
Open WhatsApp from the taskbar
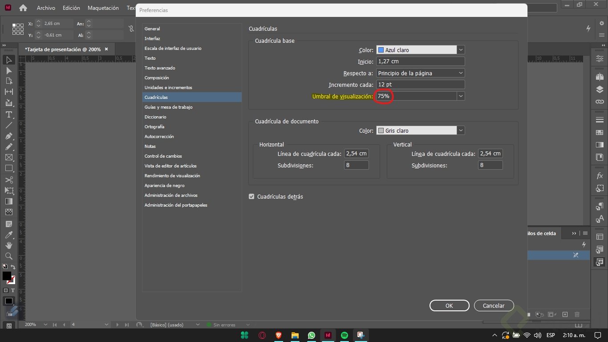(311, 335)
